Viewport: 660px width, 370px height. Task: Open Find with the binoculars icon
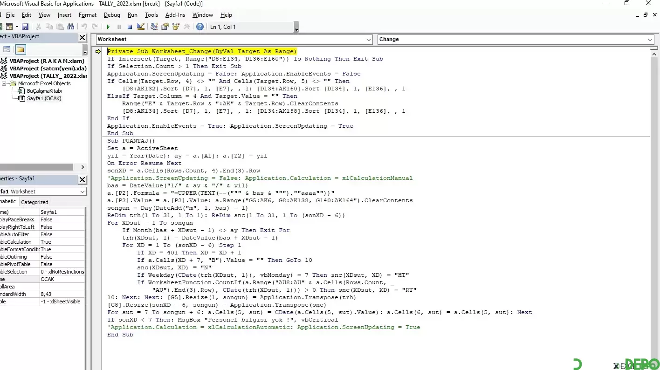point(70,27)
